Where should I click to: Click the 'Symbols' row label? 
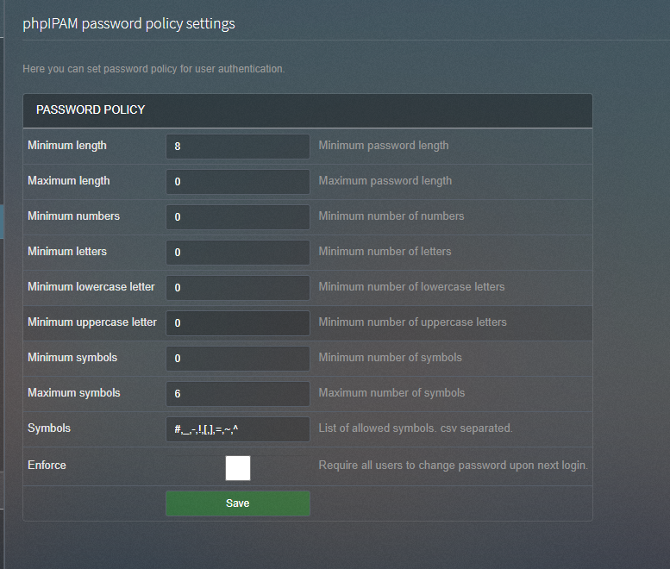pos(49,428)
